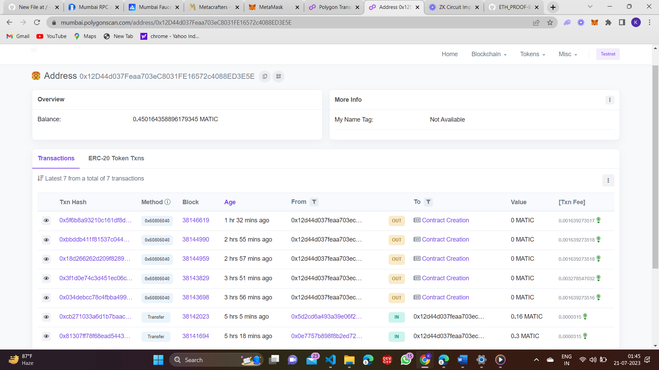Image resolution: width=659 pixels, height=370 pixels.
Task: Copy the address using the copy icon
Action: tap(265, 76)
